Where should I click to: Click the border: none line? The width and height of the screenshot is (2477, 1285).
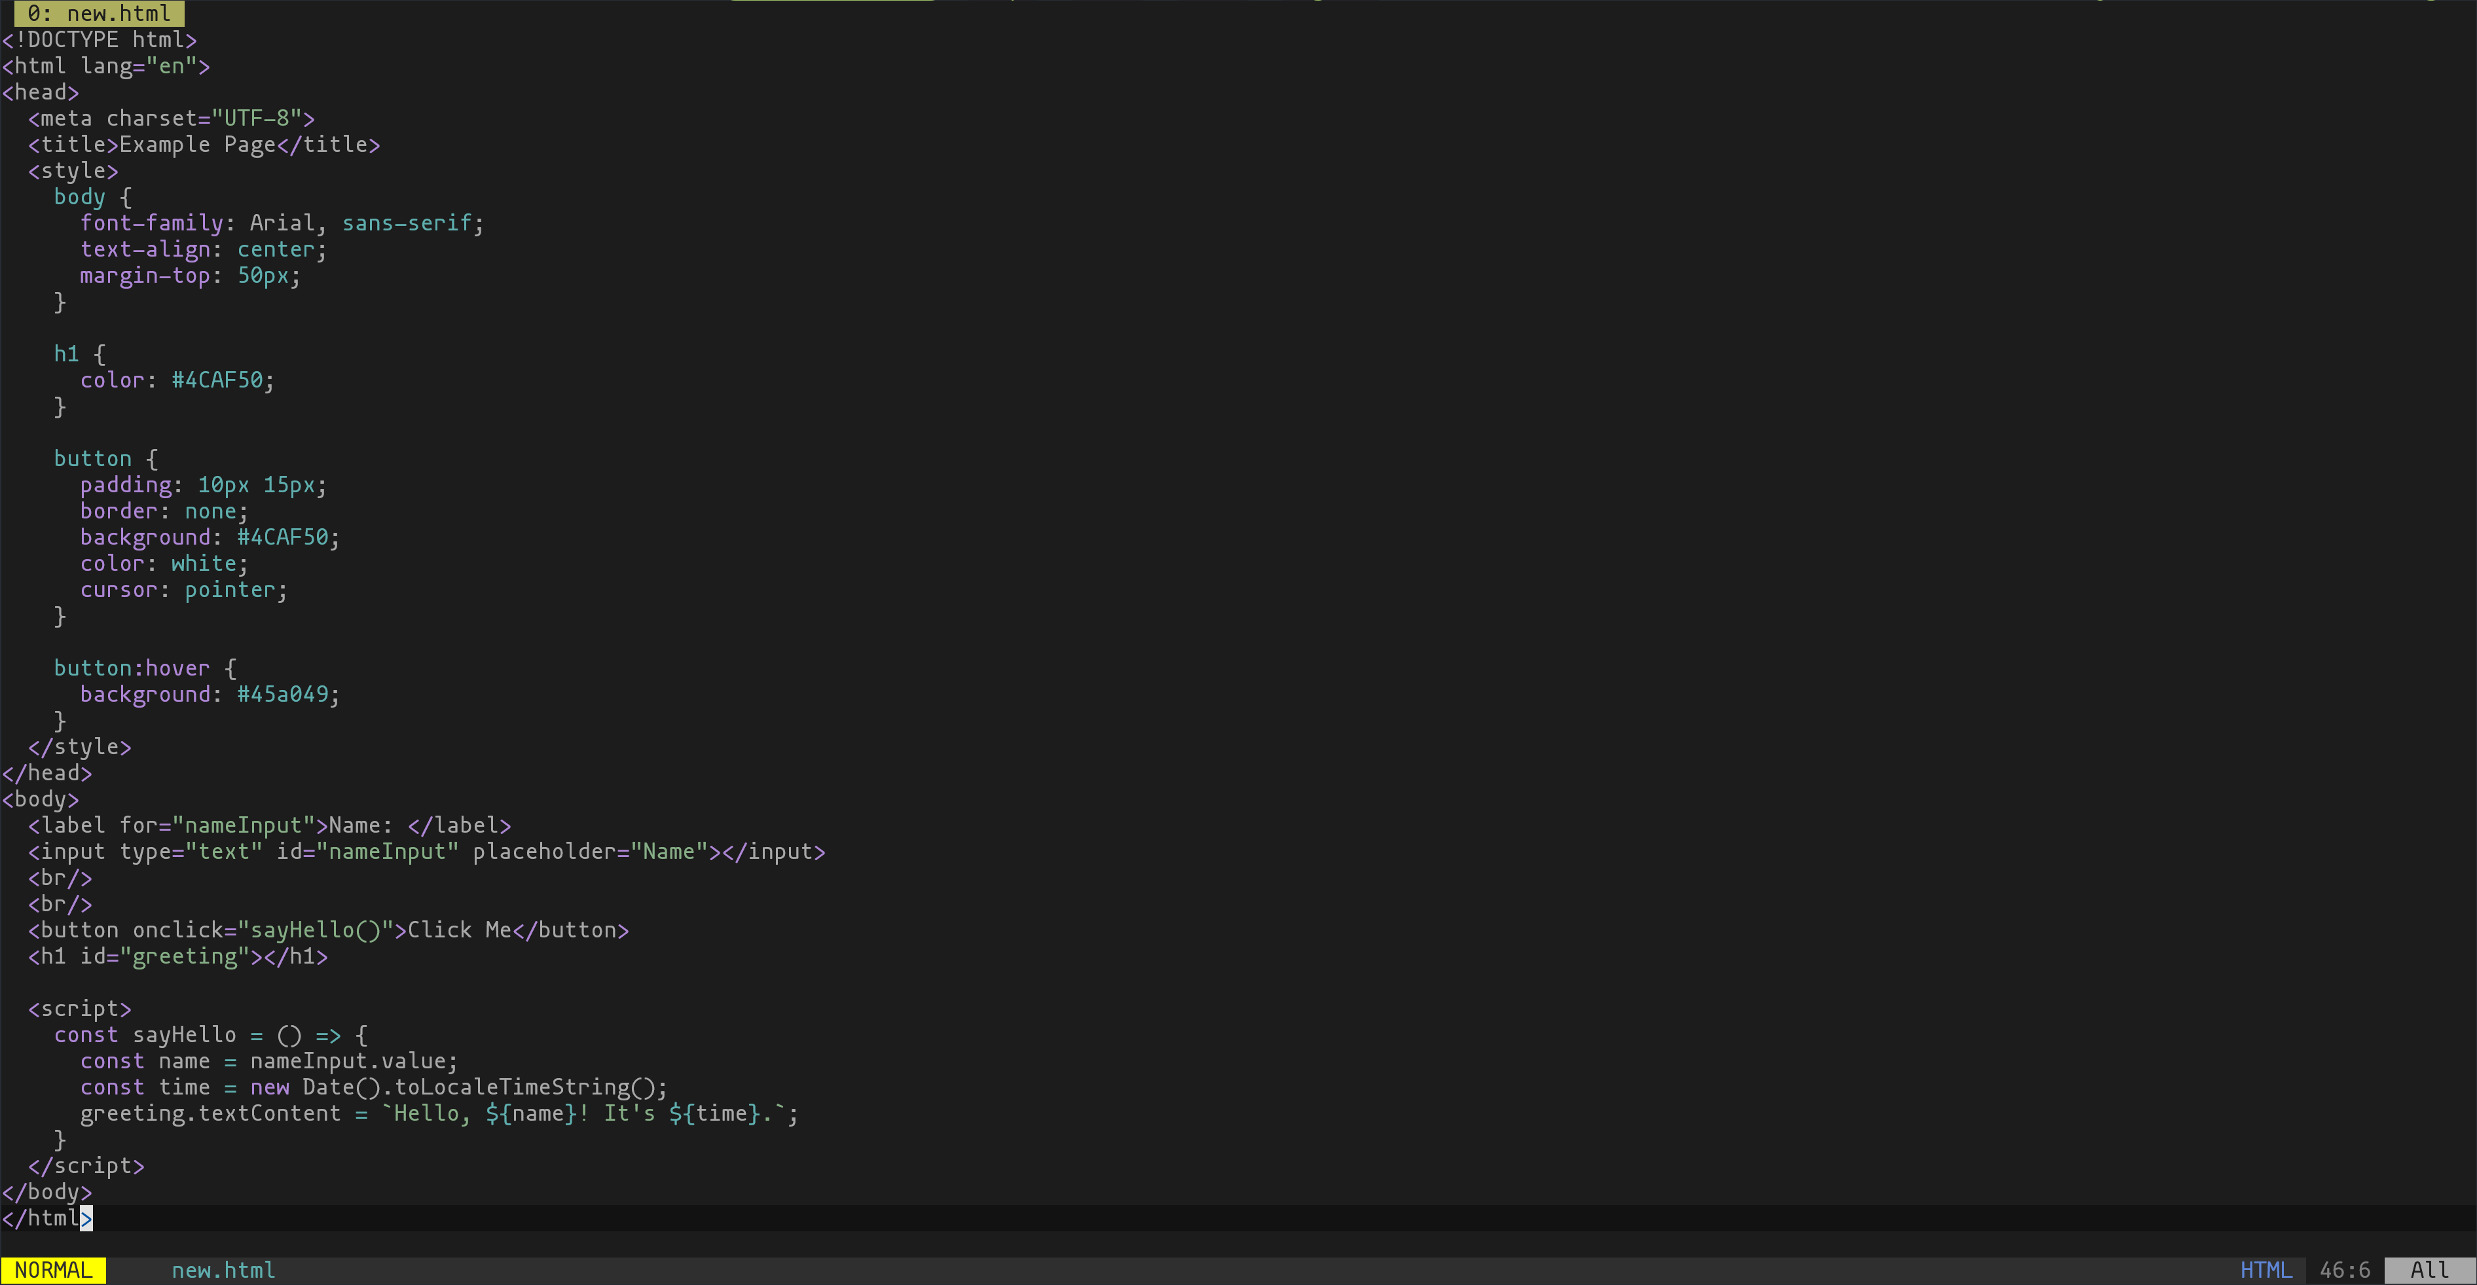point(164,511)
